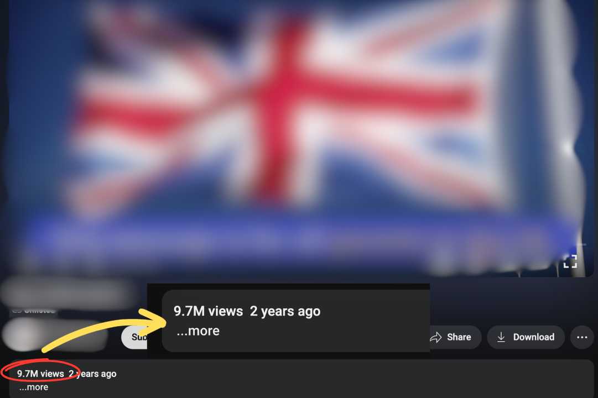Click the Share button
The height and width of the screenshot is (398, 598).
tap(453, 337)
